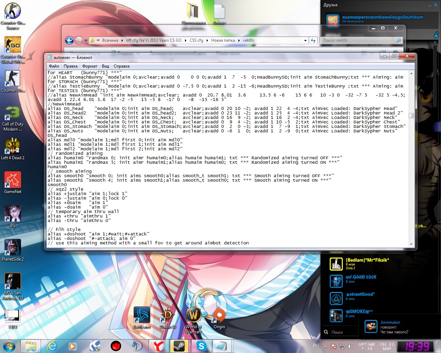Go back in the Explorer window
Screen dimensions: 441x353
tap(69, 41)
